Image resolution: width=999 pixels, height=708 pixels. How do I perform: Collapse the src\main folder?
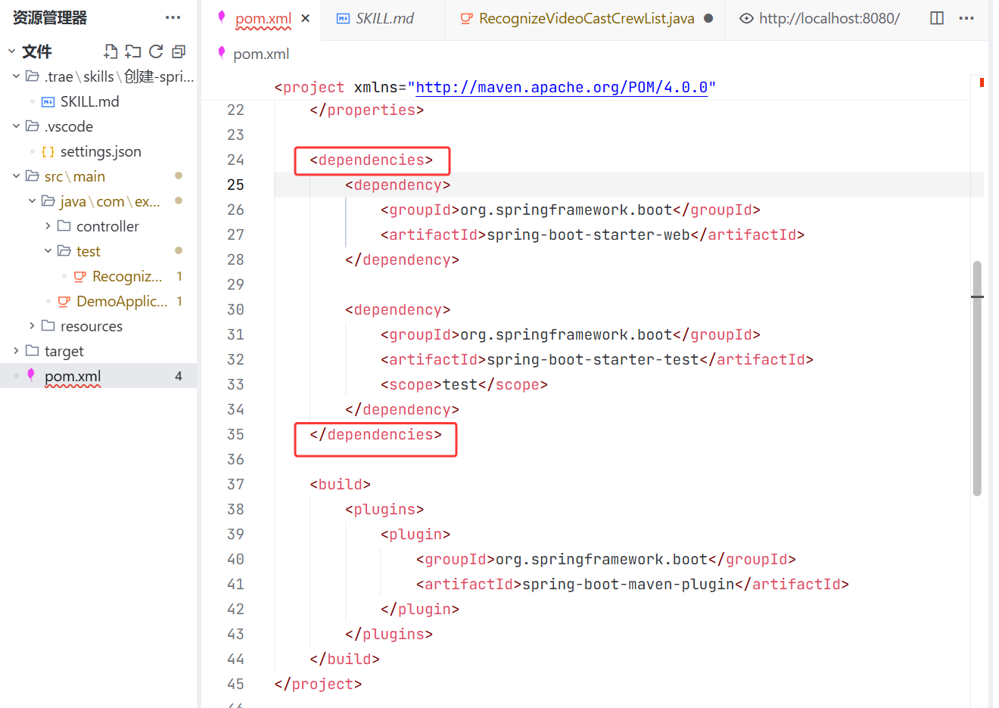click(x=16, y=176)
